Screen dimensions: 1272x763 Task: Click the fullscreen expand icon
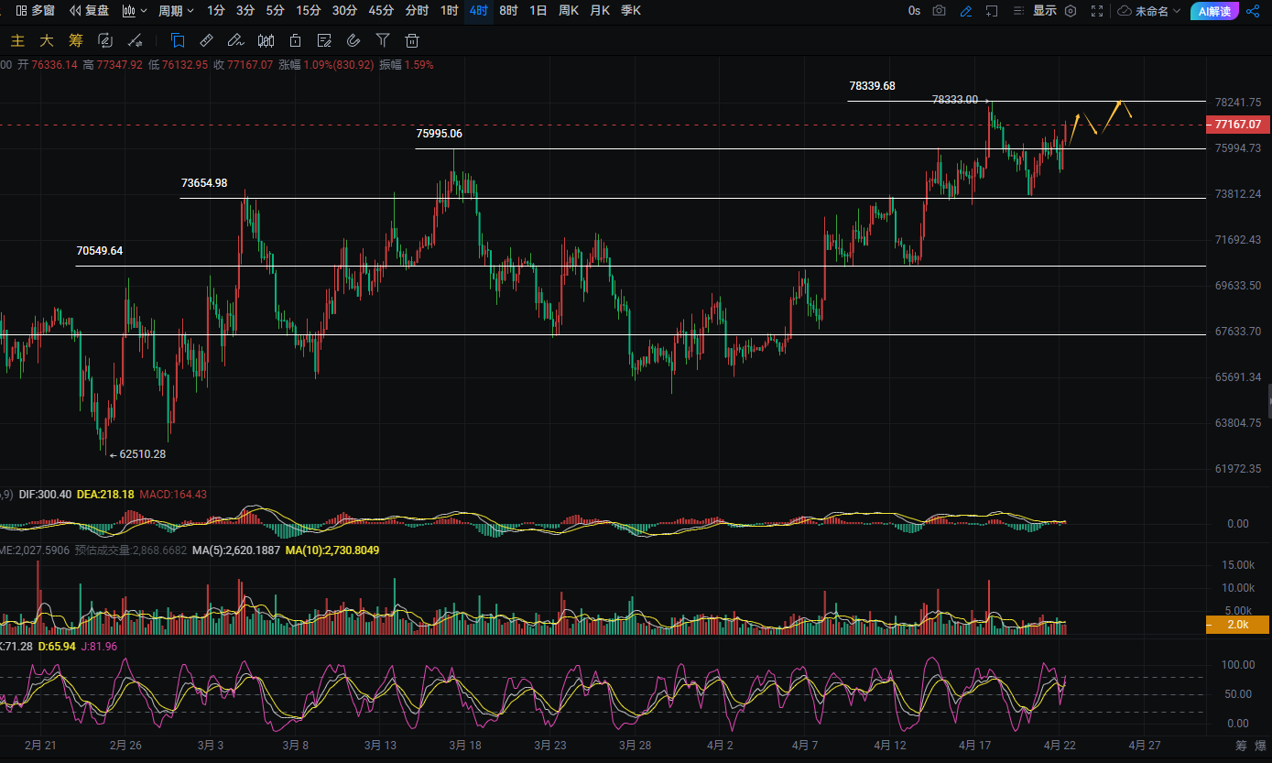click(x=1097, y=11)
